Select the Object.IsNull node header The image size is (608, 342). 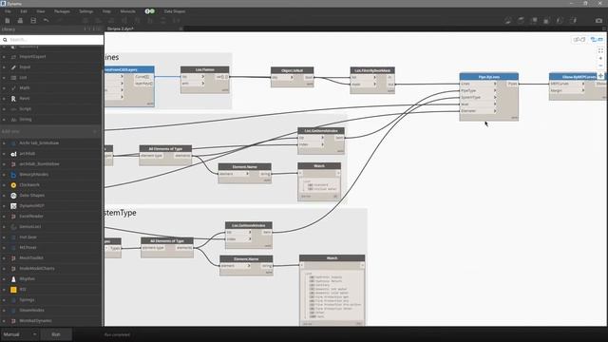293,70
